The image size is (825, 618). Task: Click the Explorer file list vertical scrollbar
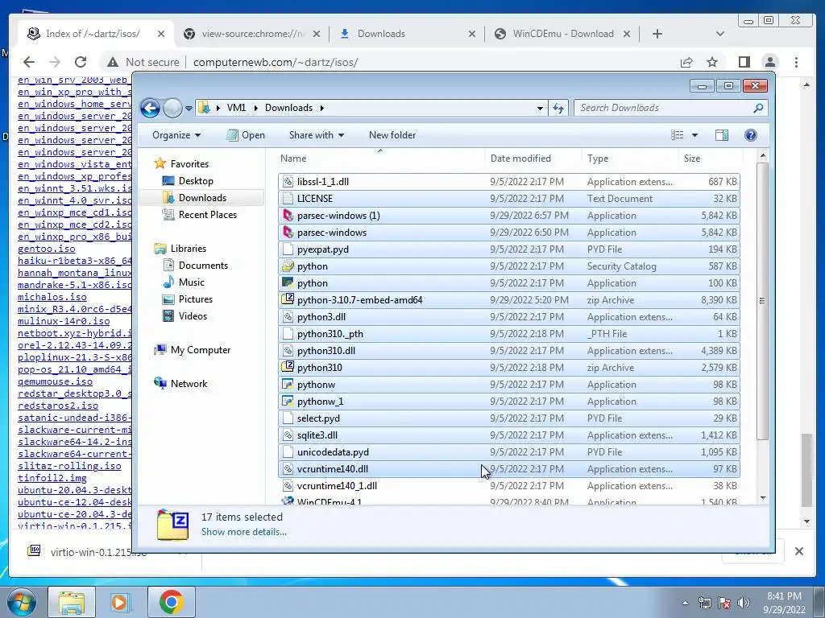762,300
